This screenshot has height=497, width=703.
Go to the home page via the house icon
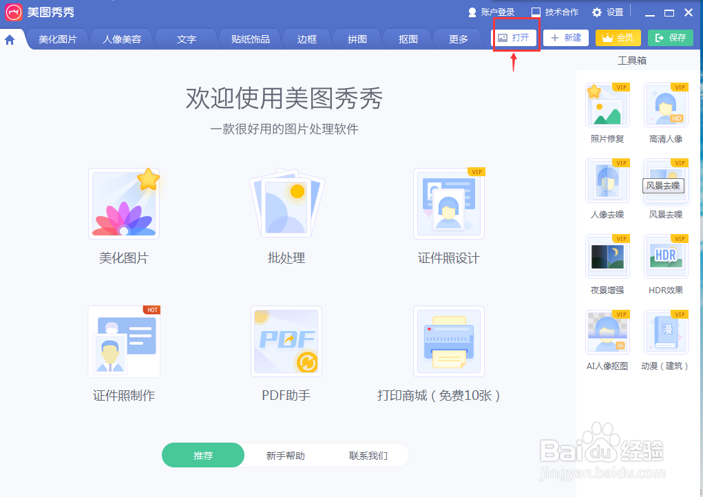(x=10, y=40)
